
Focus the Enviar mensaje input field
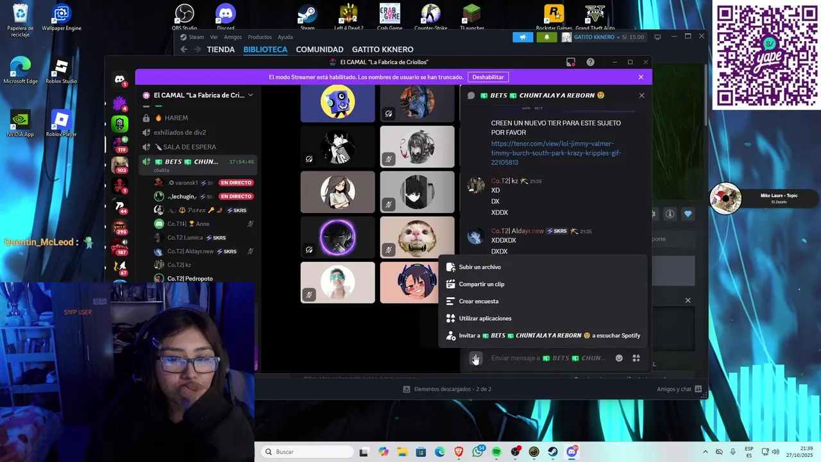[x=548, y=358]
